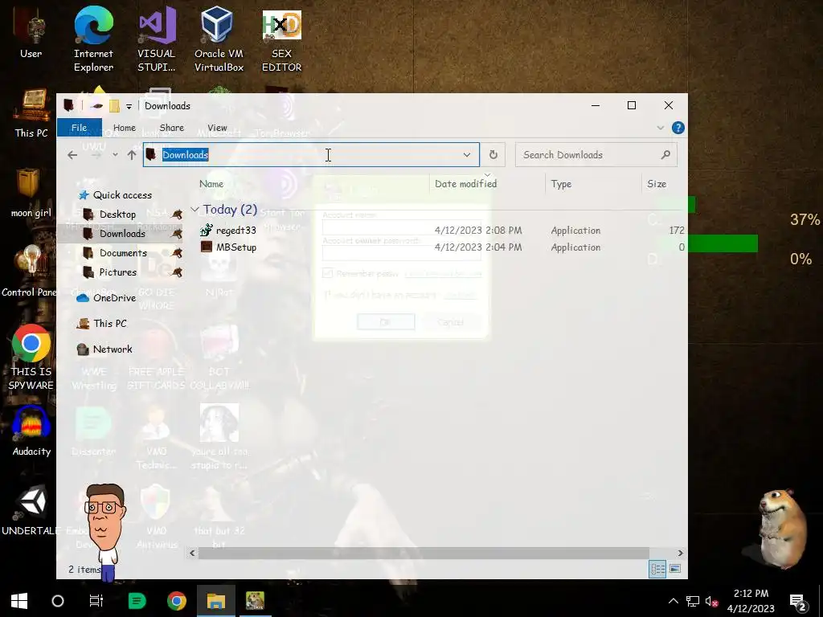
Task: Open THIS IS SPYWARE Chrome icon
Action: click(31, 357)
